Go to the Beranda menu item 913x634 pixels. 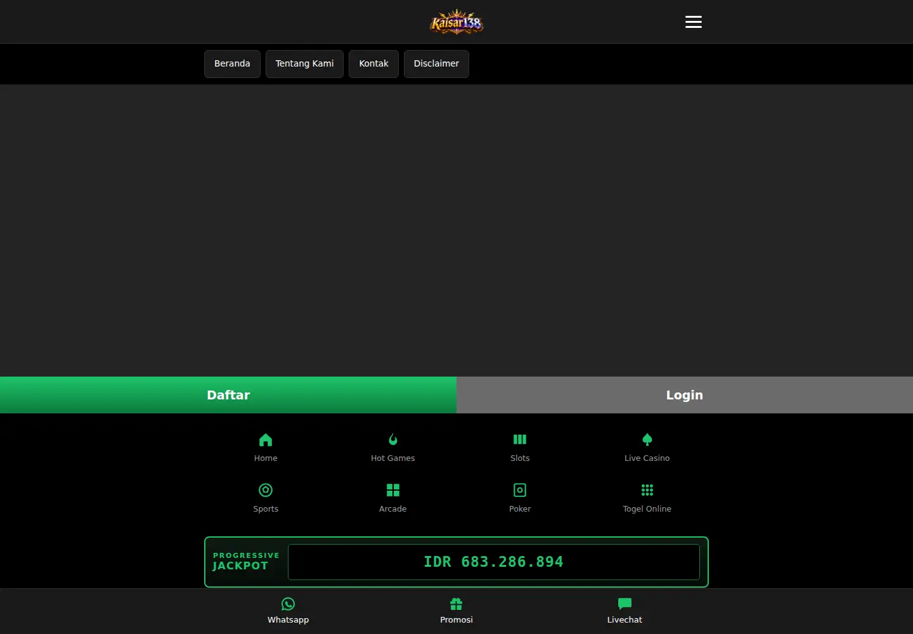pyautogui.click(x=232, y=64)
